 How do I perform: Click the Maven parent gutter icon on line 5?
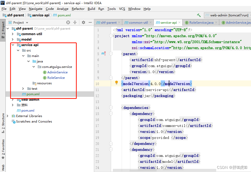[x=104, y=54]
